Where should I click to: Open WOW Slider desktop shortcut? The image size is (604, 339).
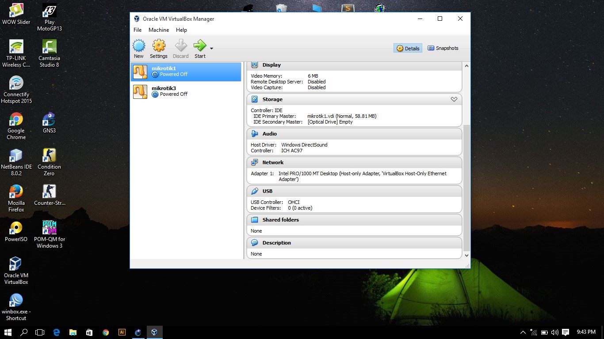tap(16, 14)
